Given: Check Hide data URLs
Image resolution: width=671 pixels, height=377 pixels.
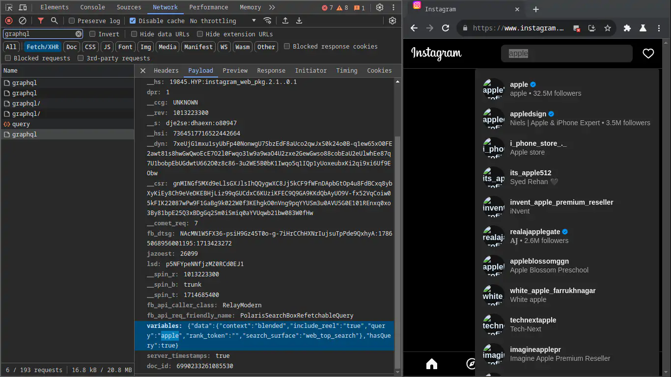Looking at the screenshot, I should [x=134, y=34].
